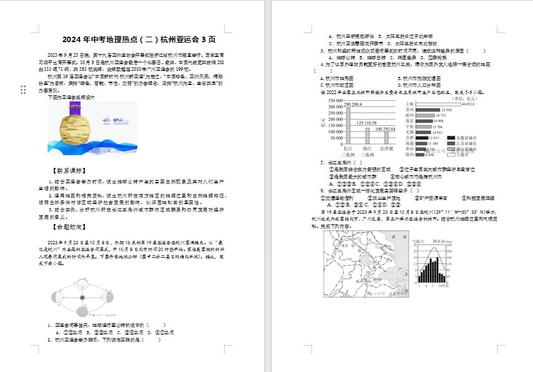Click the bar value 100 292.64
This screenshot has height=372, width=533.
[385, 129]
